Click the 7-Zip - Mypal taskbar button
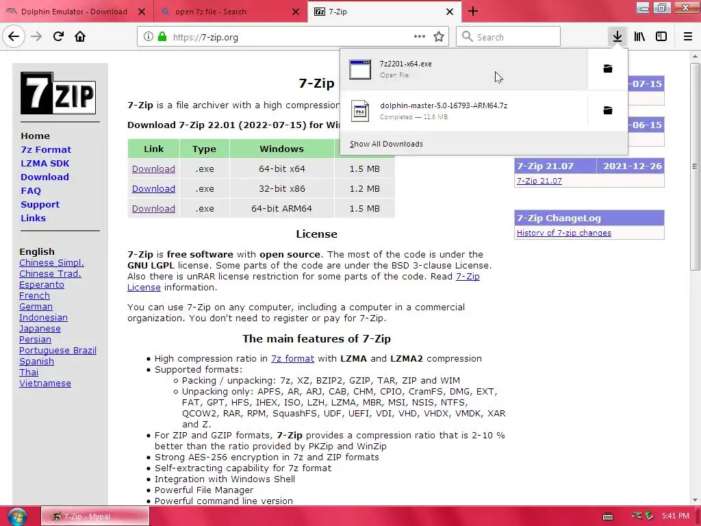 tap(95, 516)
